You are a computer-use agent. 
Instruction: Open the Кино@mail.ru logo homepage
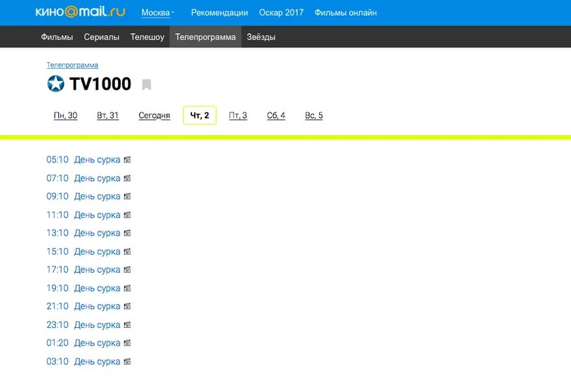tap(80, 12)
